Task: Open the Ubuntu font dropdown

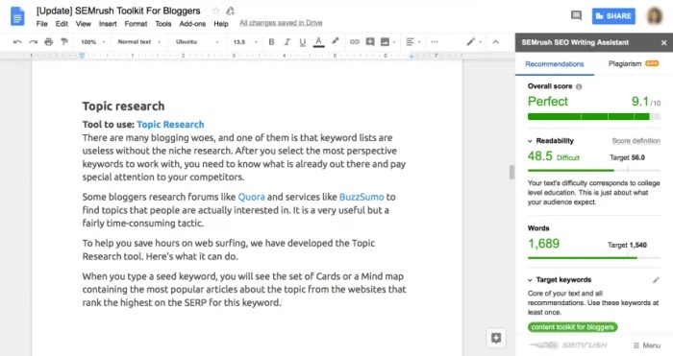Action: (x=197, y=42)
